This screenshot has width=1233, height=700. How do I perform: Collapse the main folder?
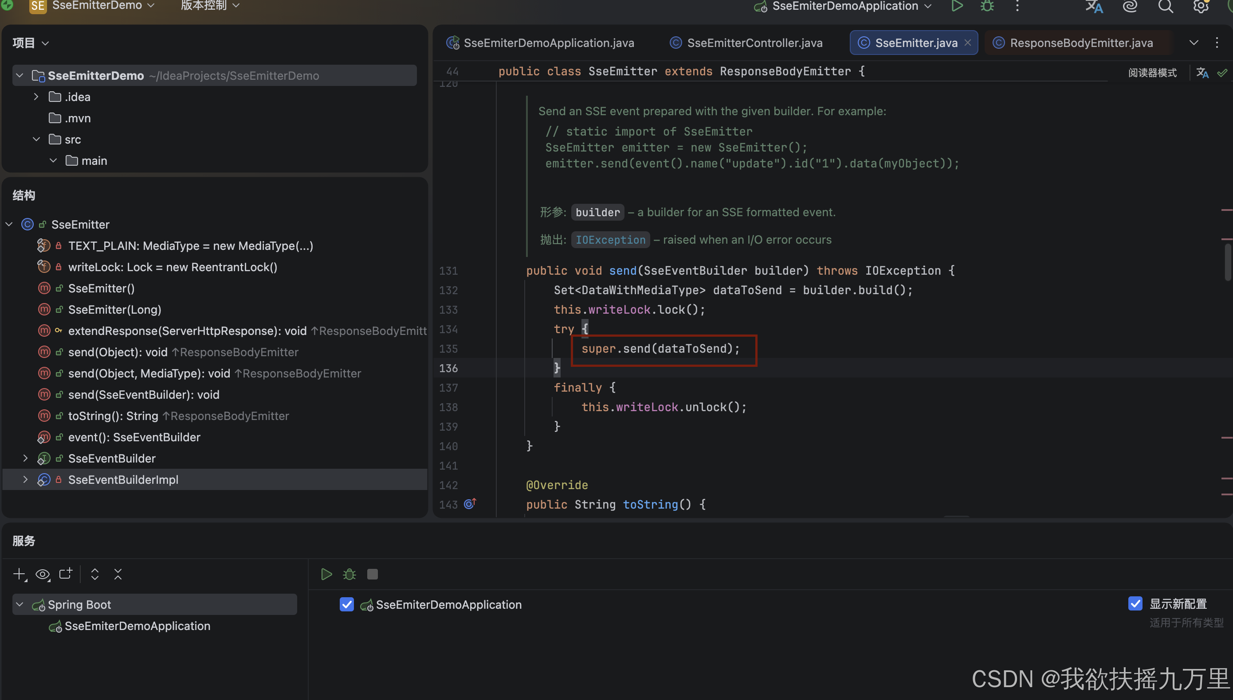53,160
